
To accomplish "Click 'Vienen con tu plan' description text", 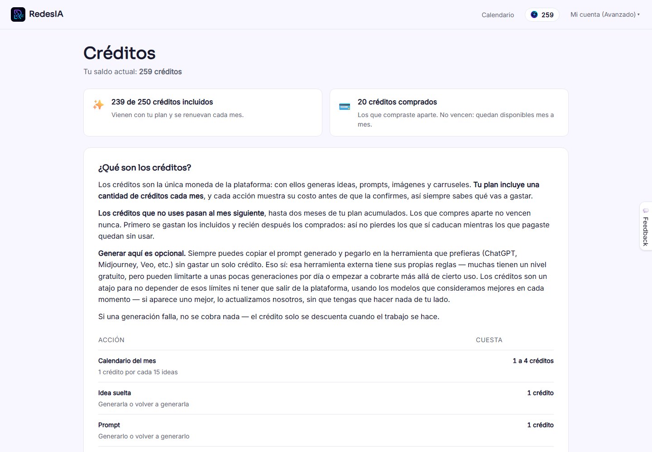I will pos(177,115).
